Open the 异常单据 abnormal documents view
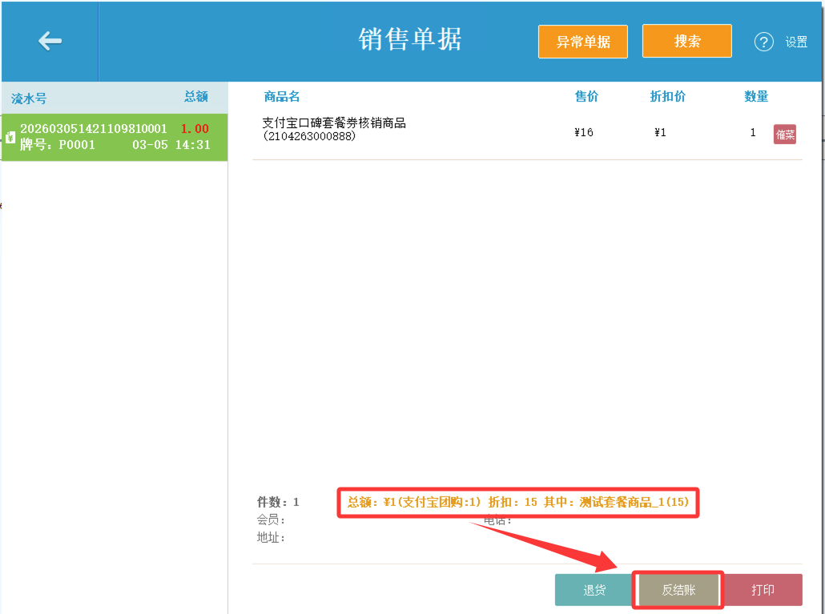Viewport: 825px width, 614px height. (x=582, y=40)
